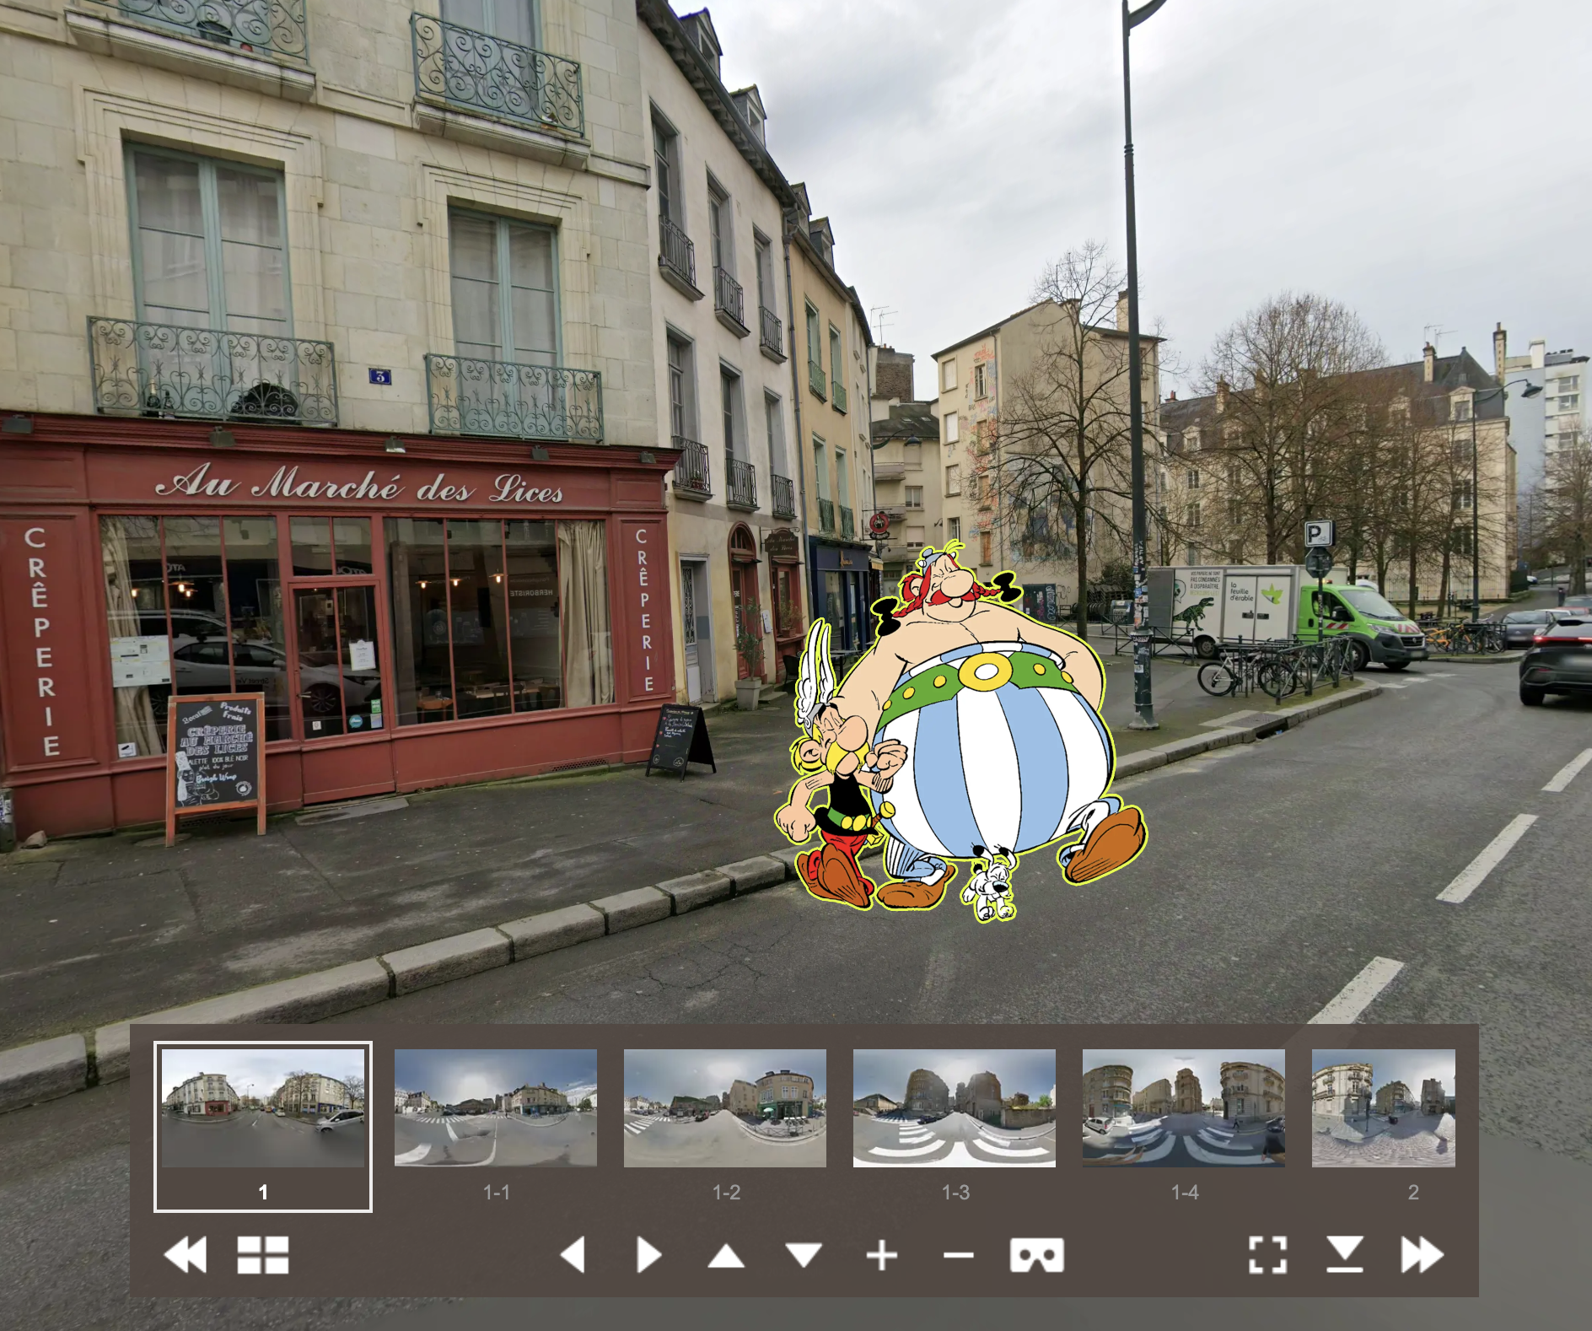Tilt the view down with the down arrow

click(x=804, y=1255)
